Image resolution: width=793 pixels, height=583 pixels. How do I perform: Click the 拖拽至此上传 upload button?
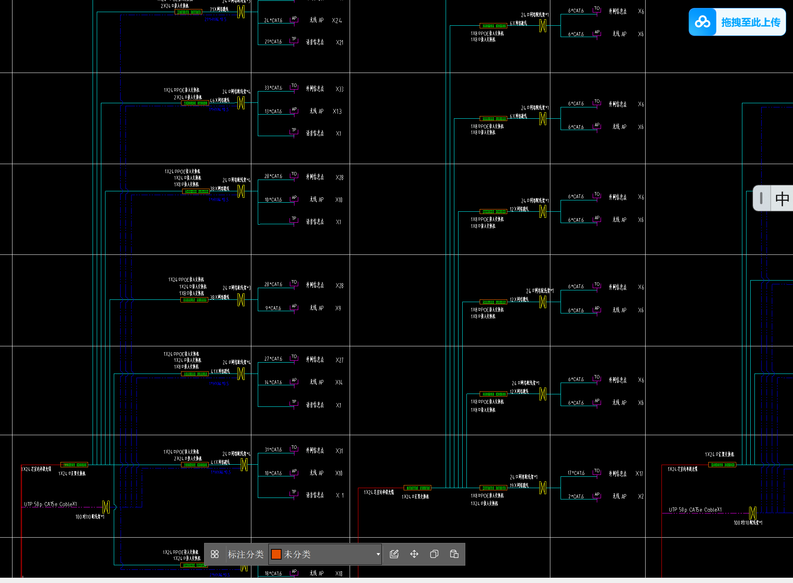pyautogui.click(x=750, y=22)
